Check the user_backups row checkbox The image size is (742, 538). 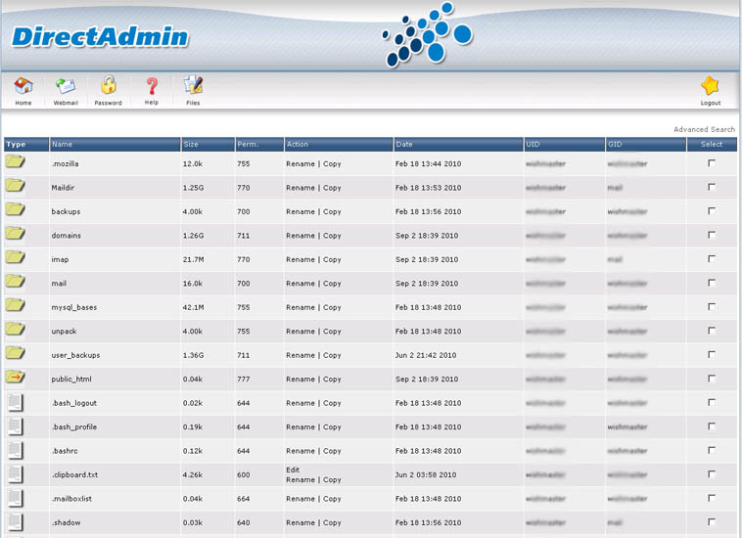[x=712, y=354]
